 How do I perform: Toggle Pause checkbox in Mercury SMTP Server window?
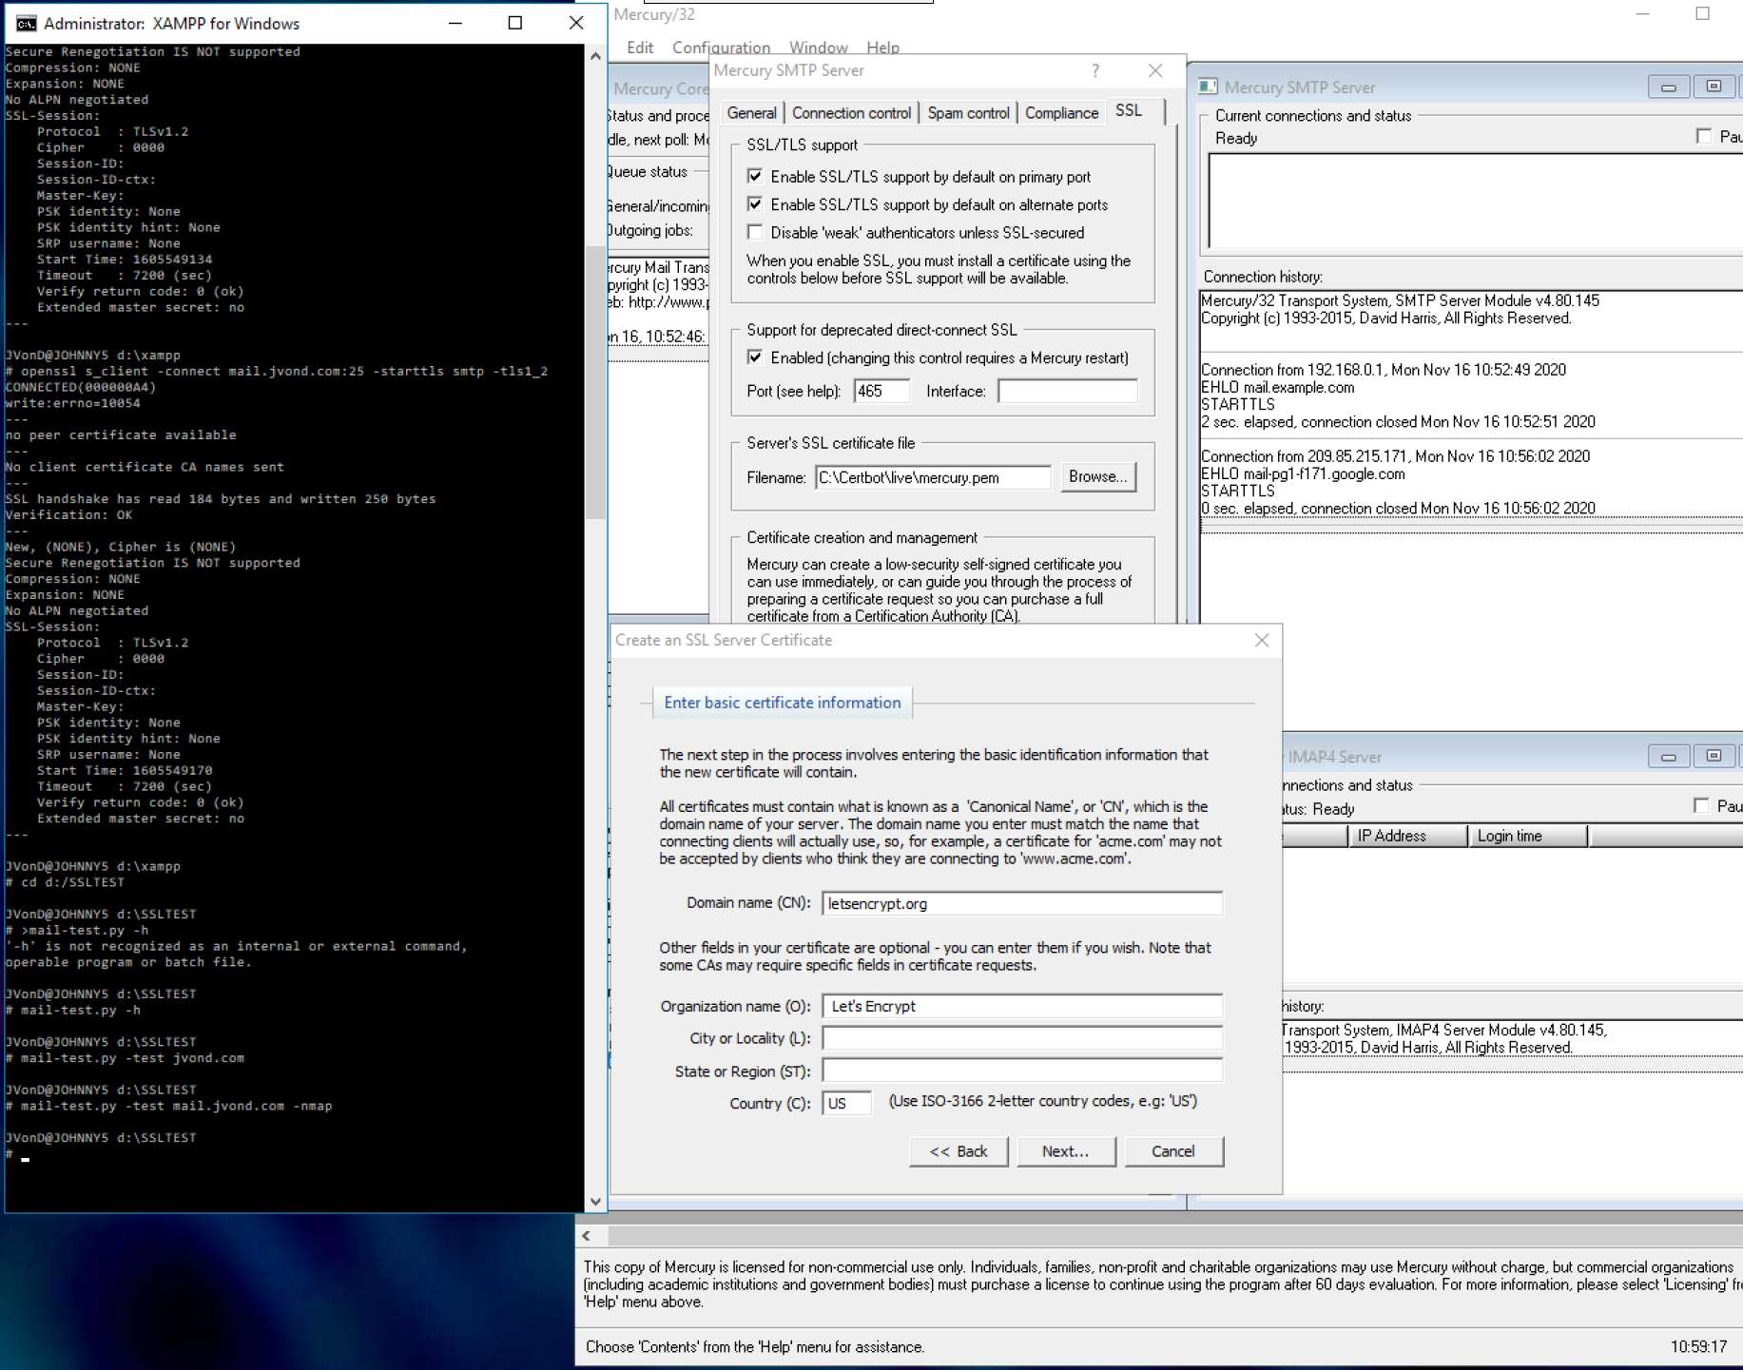click(x=1703, y=136)
